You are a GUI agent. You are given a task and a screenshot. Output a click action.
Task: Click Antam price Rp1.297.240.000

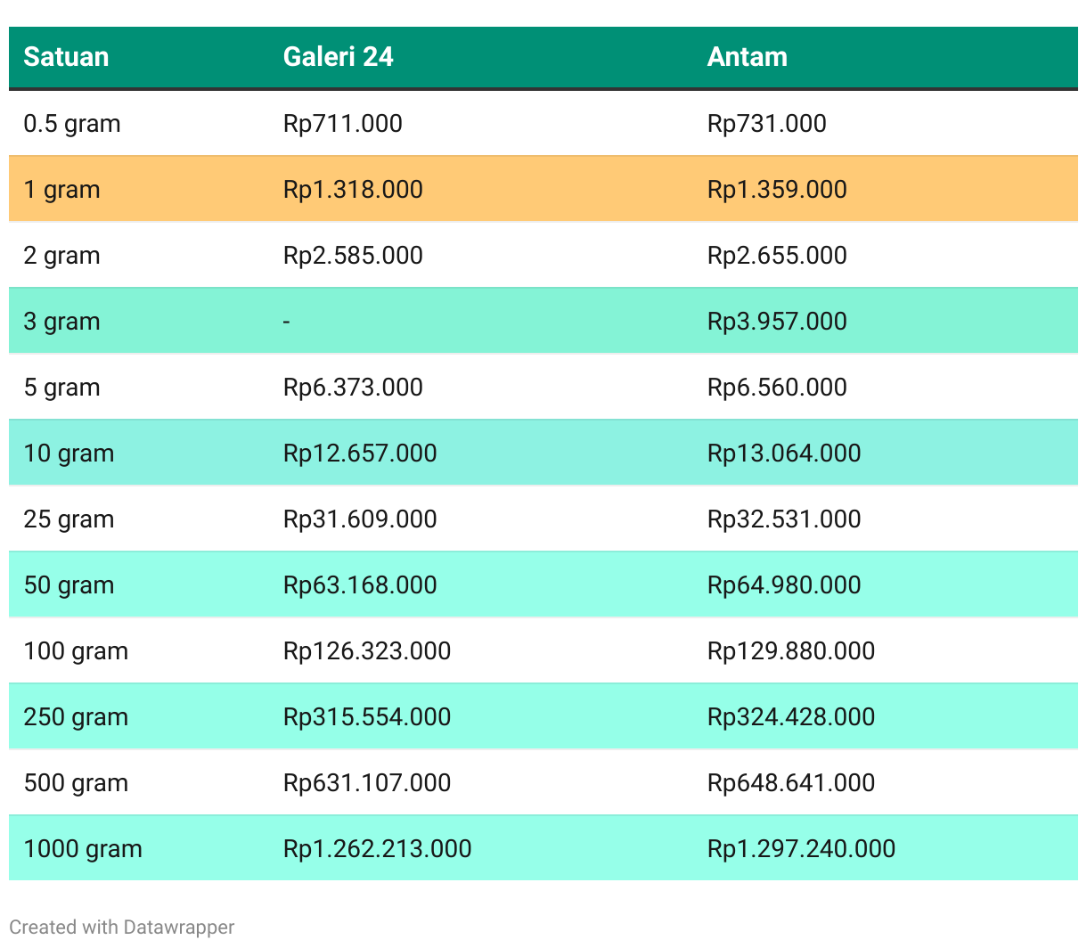801,849
